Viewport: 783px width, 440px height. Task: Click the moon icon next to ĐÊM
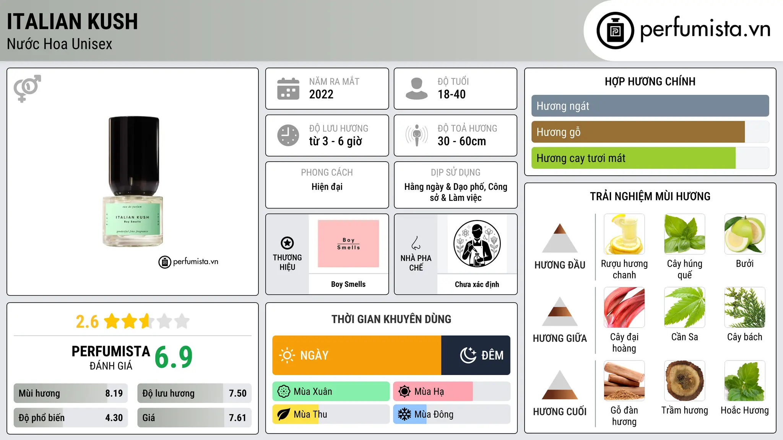pyautogui.click(x=468, y=355)
